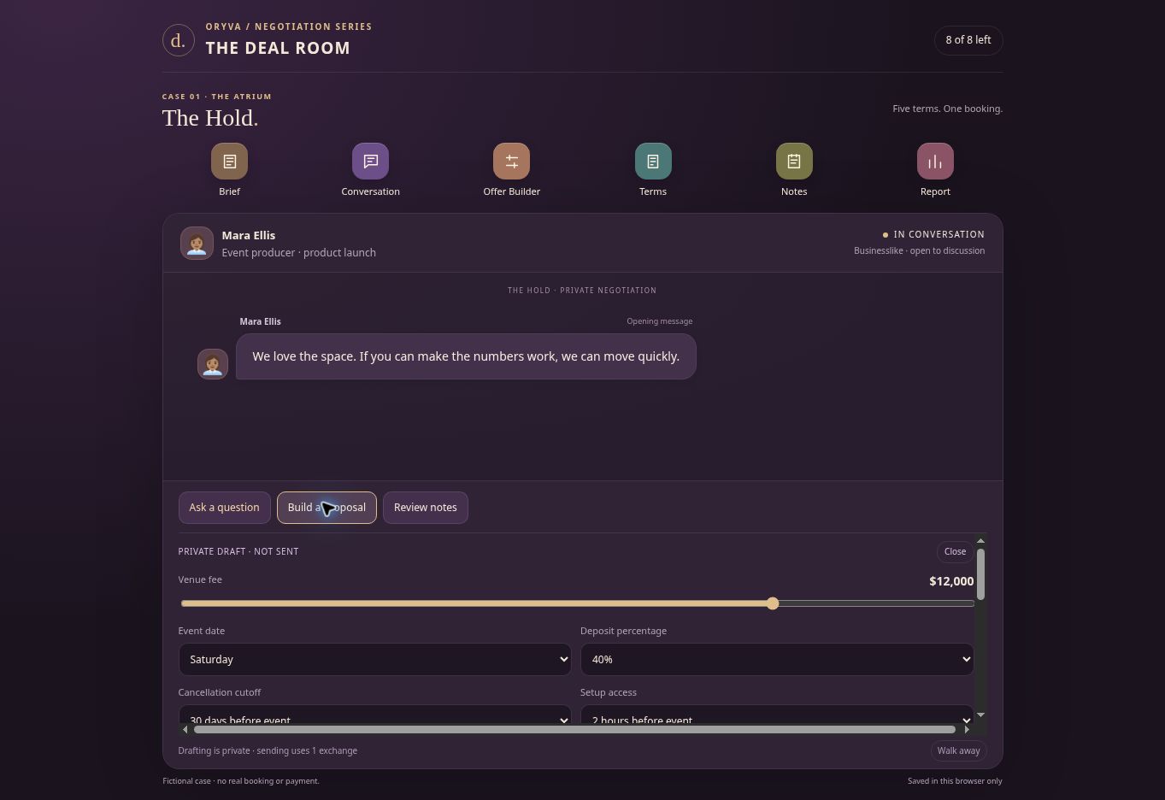1165x800 pixels.
Task: Click draft panel vertical scrollbar thumb
Action: 980,574
